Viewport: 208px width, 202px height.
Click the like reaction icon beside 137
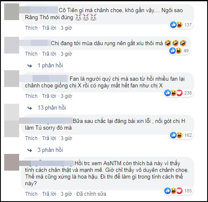click(x=173, y=25)
